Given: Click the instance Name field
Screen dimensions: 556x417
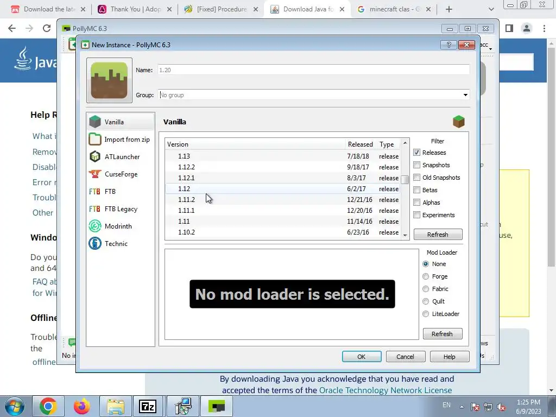Looking at the screenshot, I should click(314, 70).
